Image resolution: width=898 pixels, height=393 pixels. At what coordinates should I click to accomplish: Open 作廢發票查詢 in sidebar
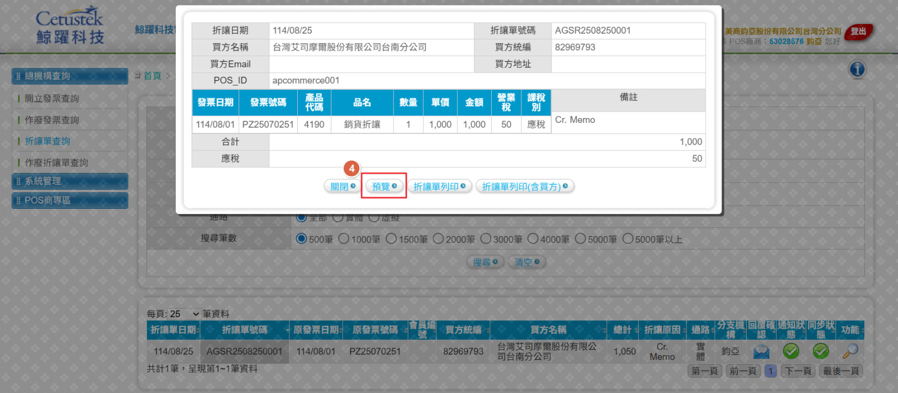click(x=52, y=120)
